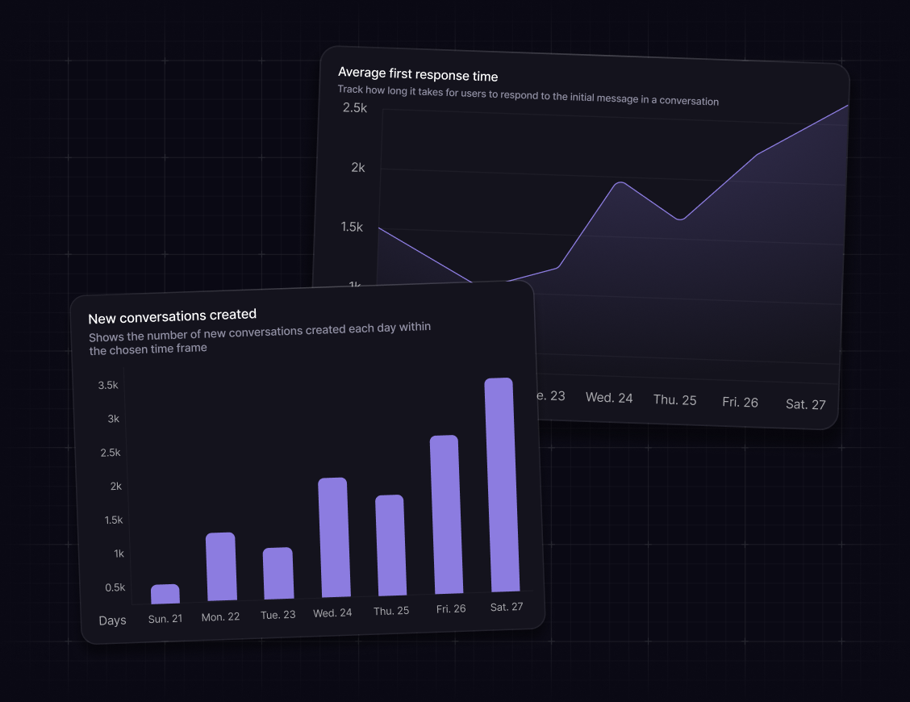
Task: Click 'Fri. 26' label under the bar chart
Action: tap(451, 608)
